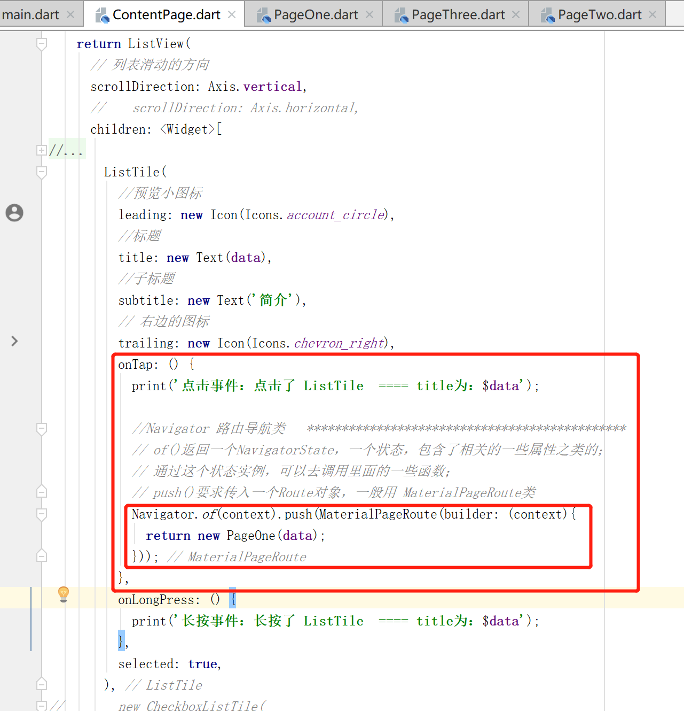The width and height of the screenshot is (684, 711).
Task: Close the PageThree.dart tab
Action: click(516, 15)
